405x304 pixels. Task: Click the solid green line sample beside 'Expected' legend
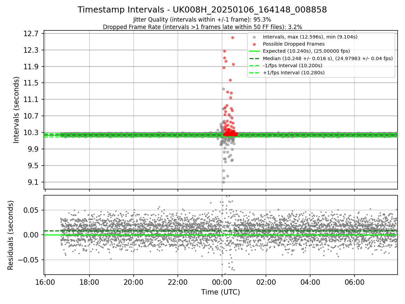click(254, 51)
